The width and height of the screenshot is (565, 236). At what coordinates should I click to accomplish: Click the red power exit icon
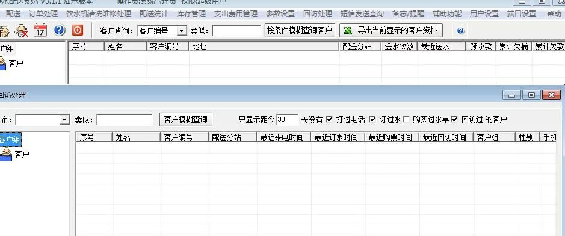78,30
